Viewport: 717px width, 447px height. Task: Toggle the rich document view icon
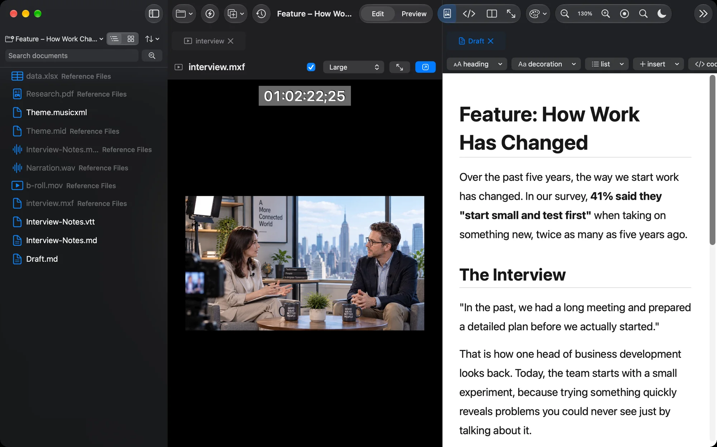[x=447, y=14]
